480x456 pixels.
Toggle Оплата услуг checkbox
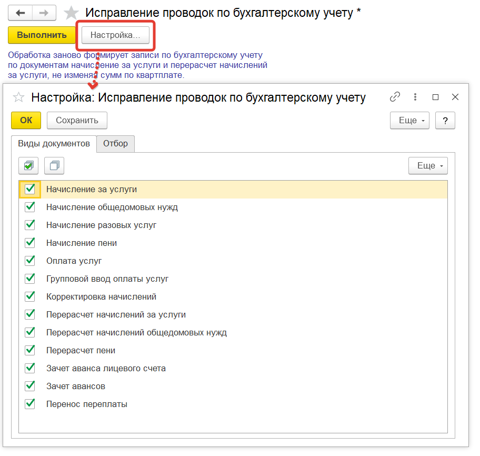[30, 261]
